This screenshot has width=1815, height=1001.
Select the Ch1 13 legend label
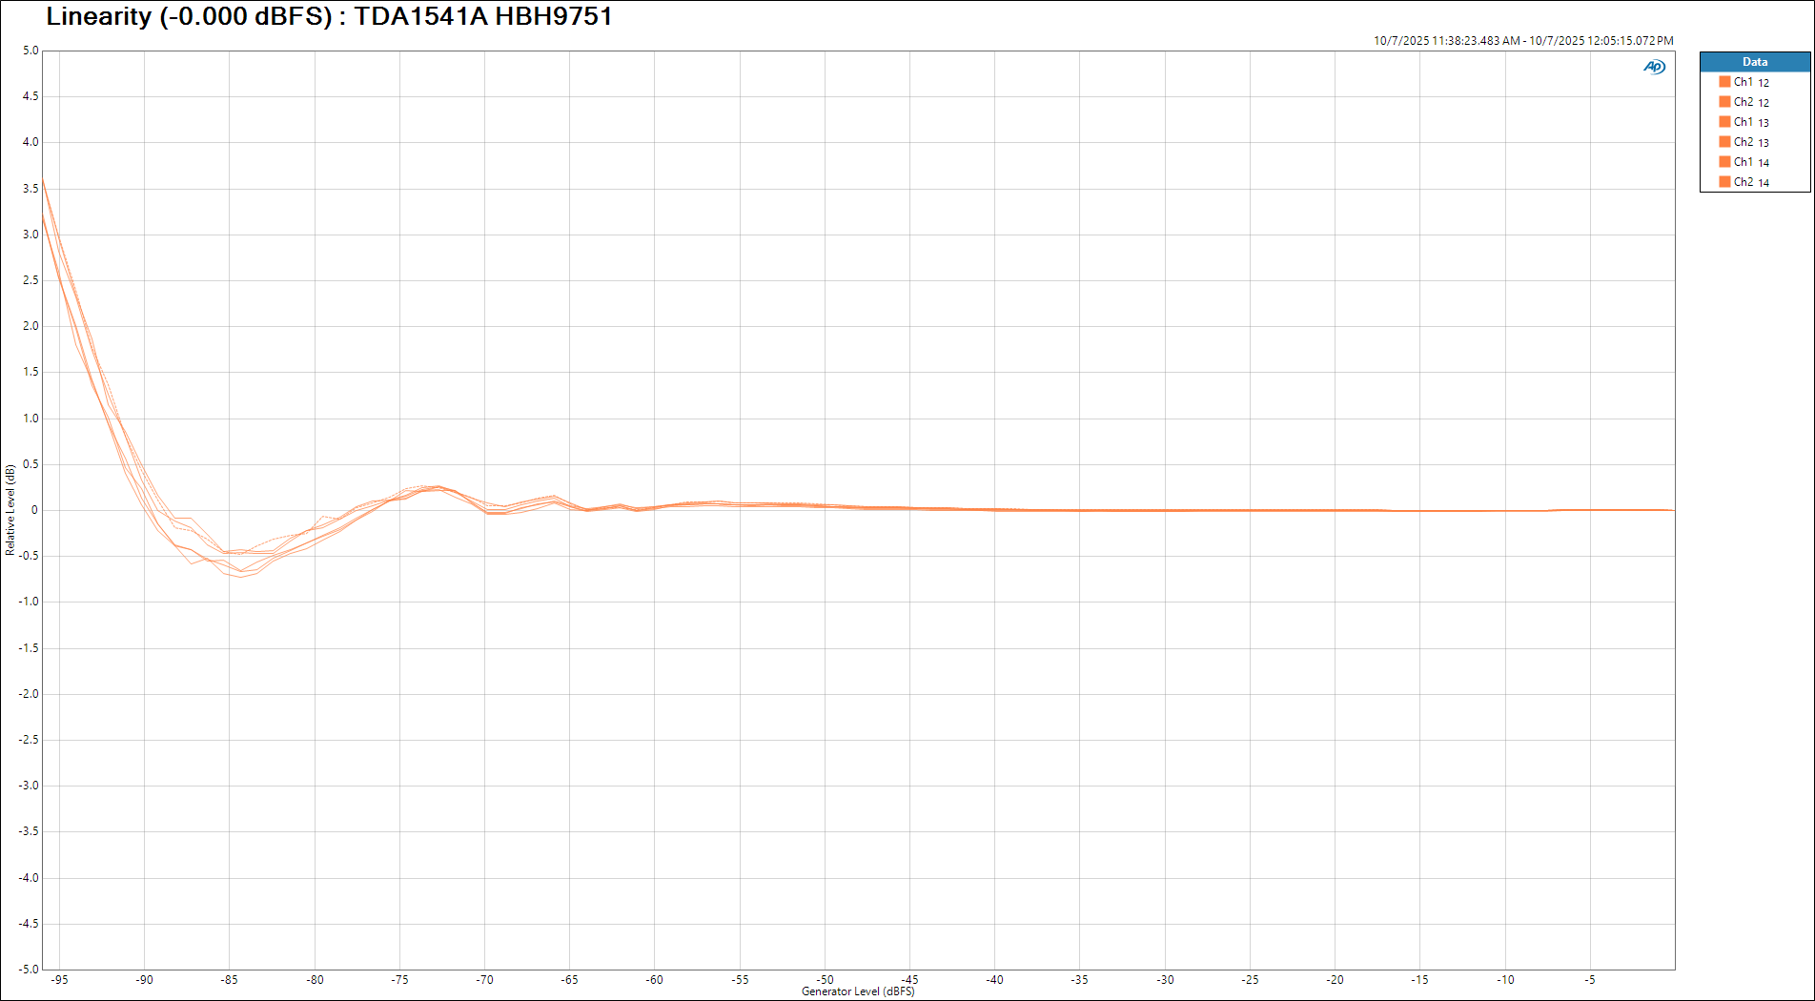[x=1750, y=122]
